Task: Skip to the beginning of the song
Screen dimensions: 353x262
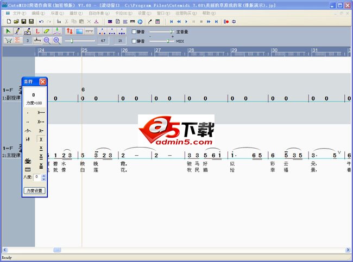Action: pyautogui.click(x=171, y=22)
